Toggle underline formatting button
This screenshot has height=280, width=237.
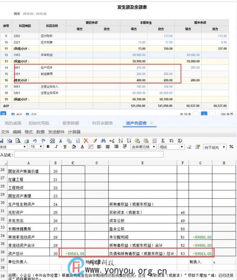point(65,147)
